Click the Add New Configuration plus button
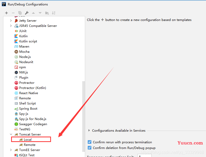 click(6, 13)
